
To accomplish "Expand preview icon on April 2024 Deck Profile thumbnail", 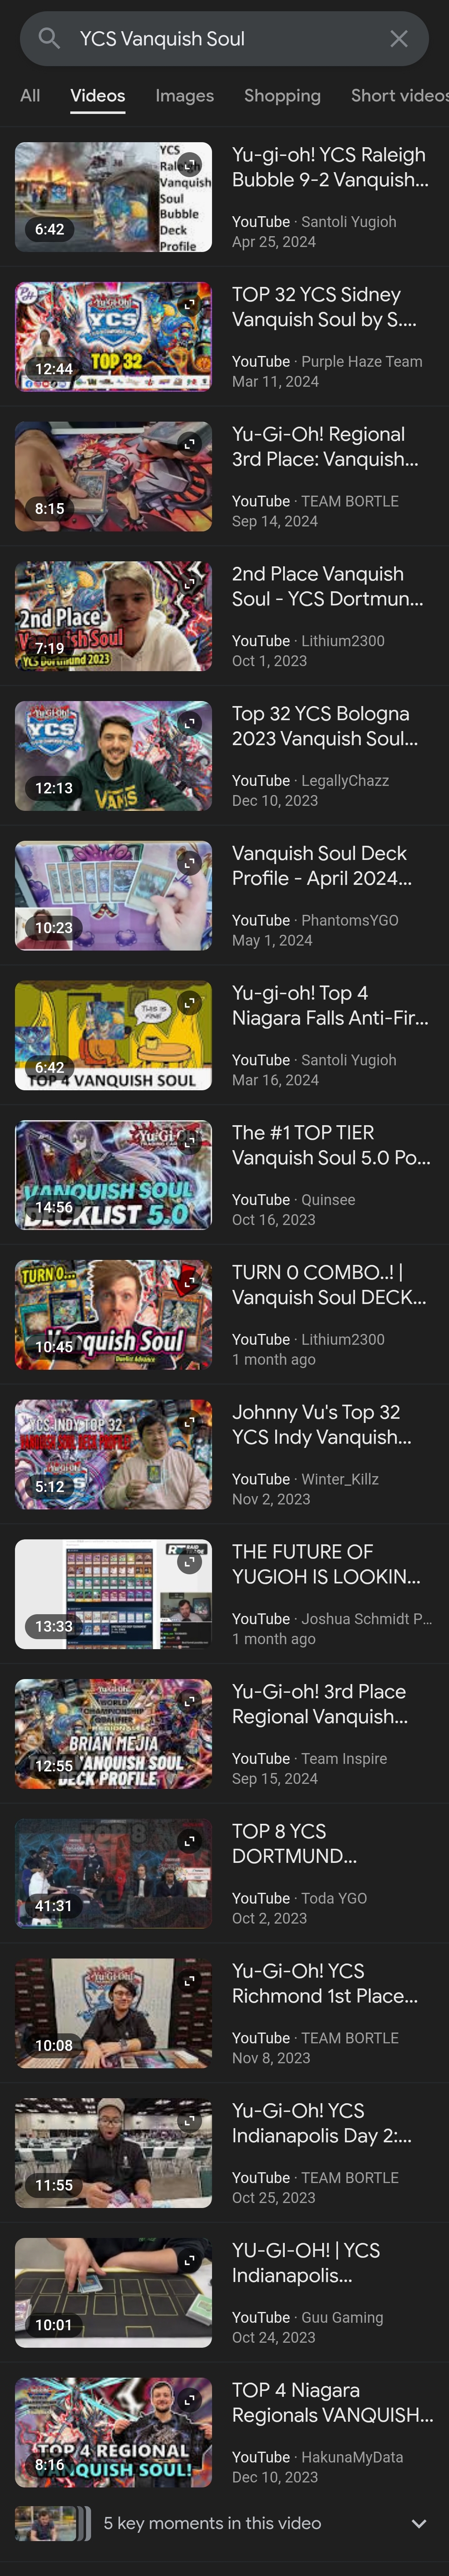I will pyautogui.click(x=189, y=862).
